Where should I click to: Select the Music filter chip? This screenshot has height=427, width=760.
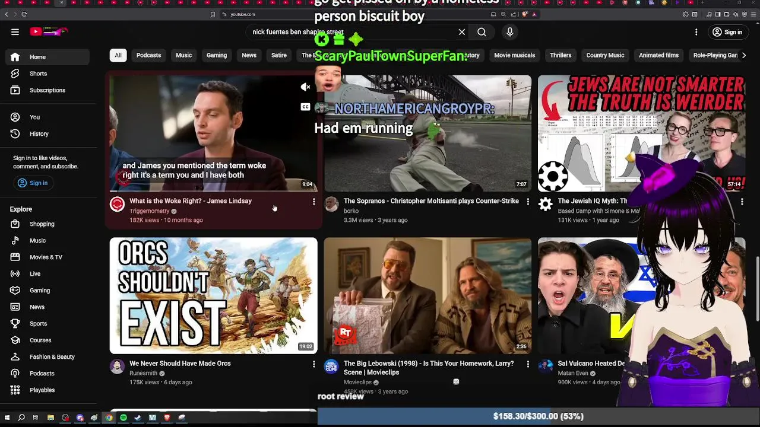pos(183,55)
